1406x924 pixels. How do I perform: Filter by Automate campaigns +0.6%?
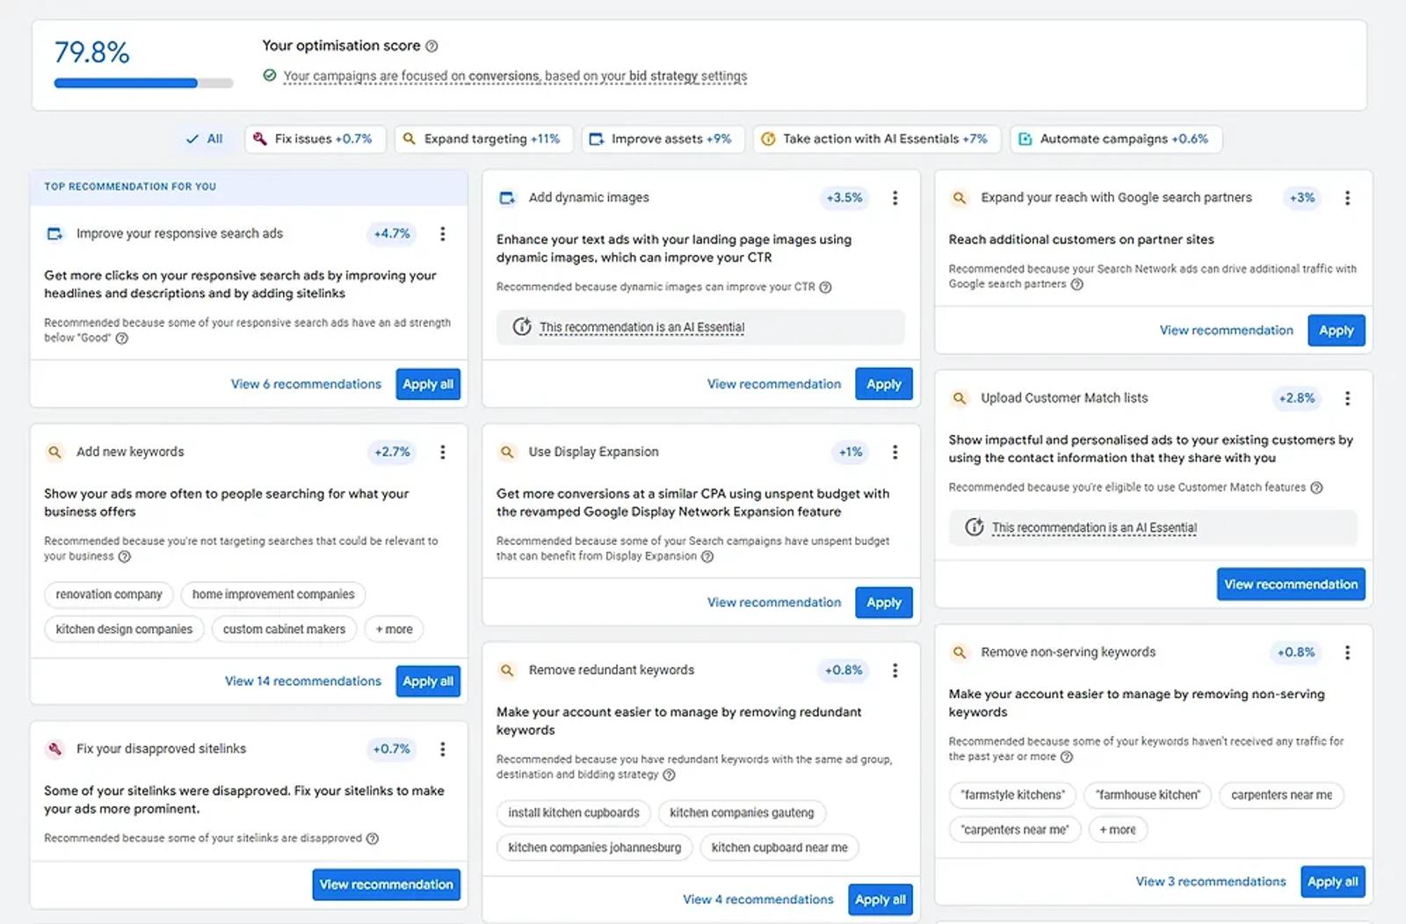pos(1116,139)
